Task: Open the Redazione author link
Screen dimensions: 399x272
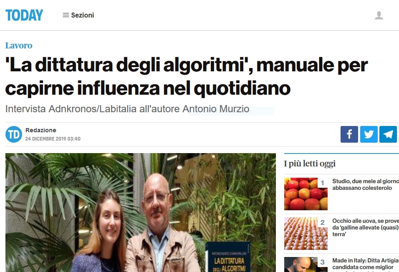Action: pyautogui.click(x=41, y=130)
